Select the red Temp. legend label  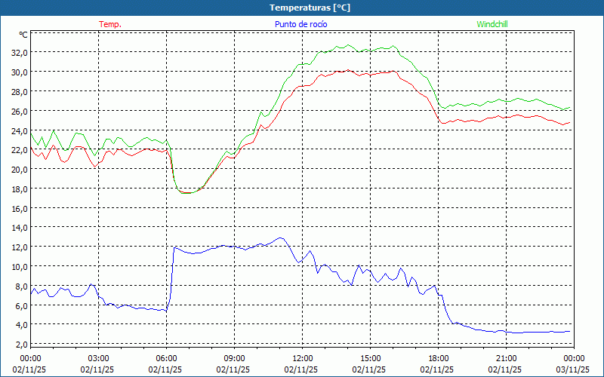[x=109, y=24]
